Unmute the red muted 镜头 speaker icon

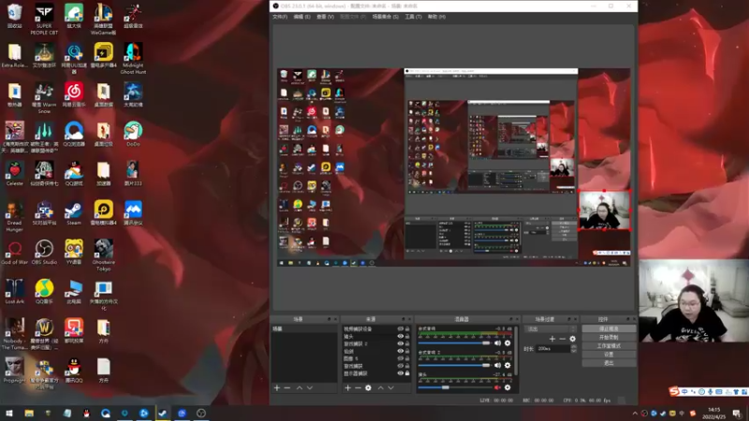click(498, 387)
